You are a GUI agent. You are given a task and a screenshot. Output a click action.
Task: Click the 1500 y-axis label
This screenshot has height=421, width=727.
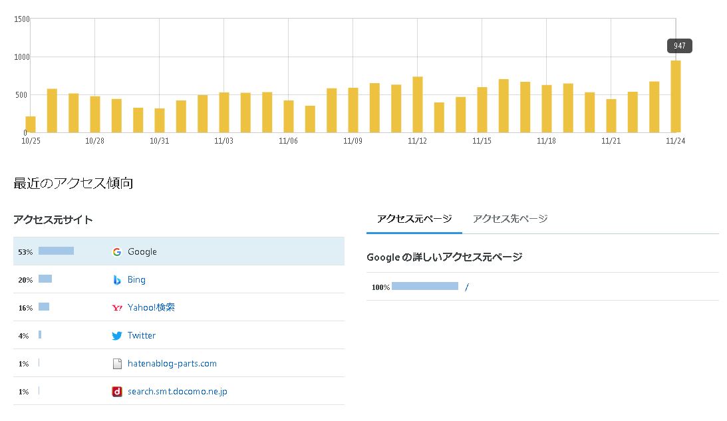click(22, 19)
